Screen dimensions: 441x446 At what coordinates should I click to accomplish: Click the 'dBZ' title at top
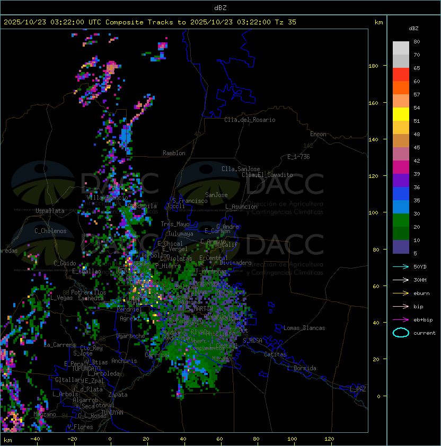(220, 8)
